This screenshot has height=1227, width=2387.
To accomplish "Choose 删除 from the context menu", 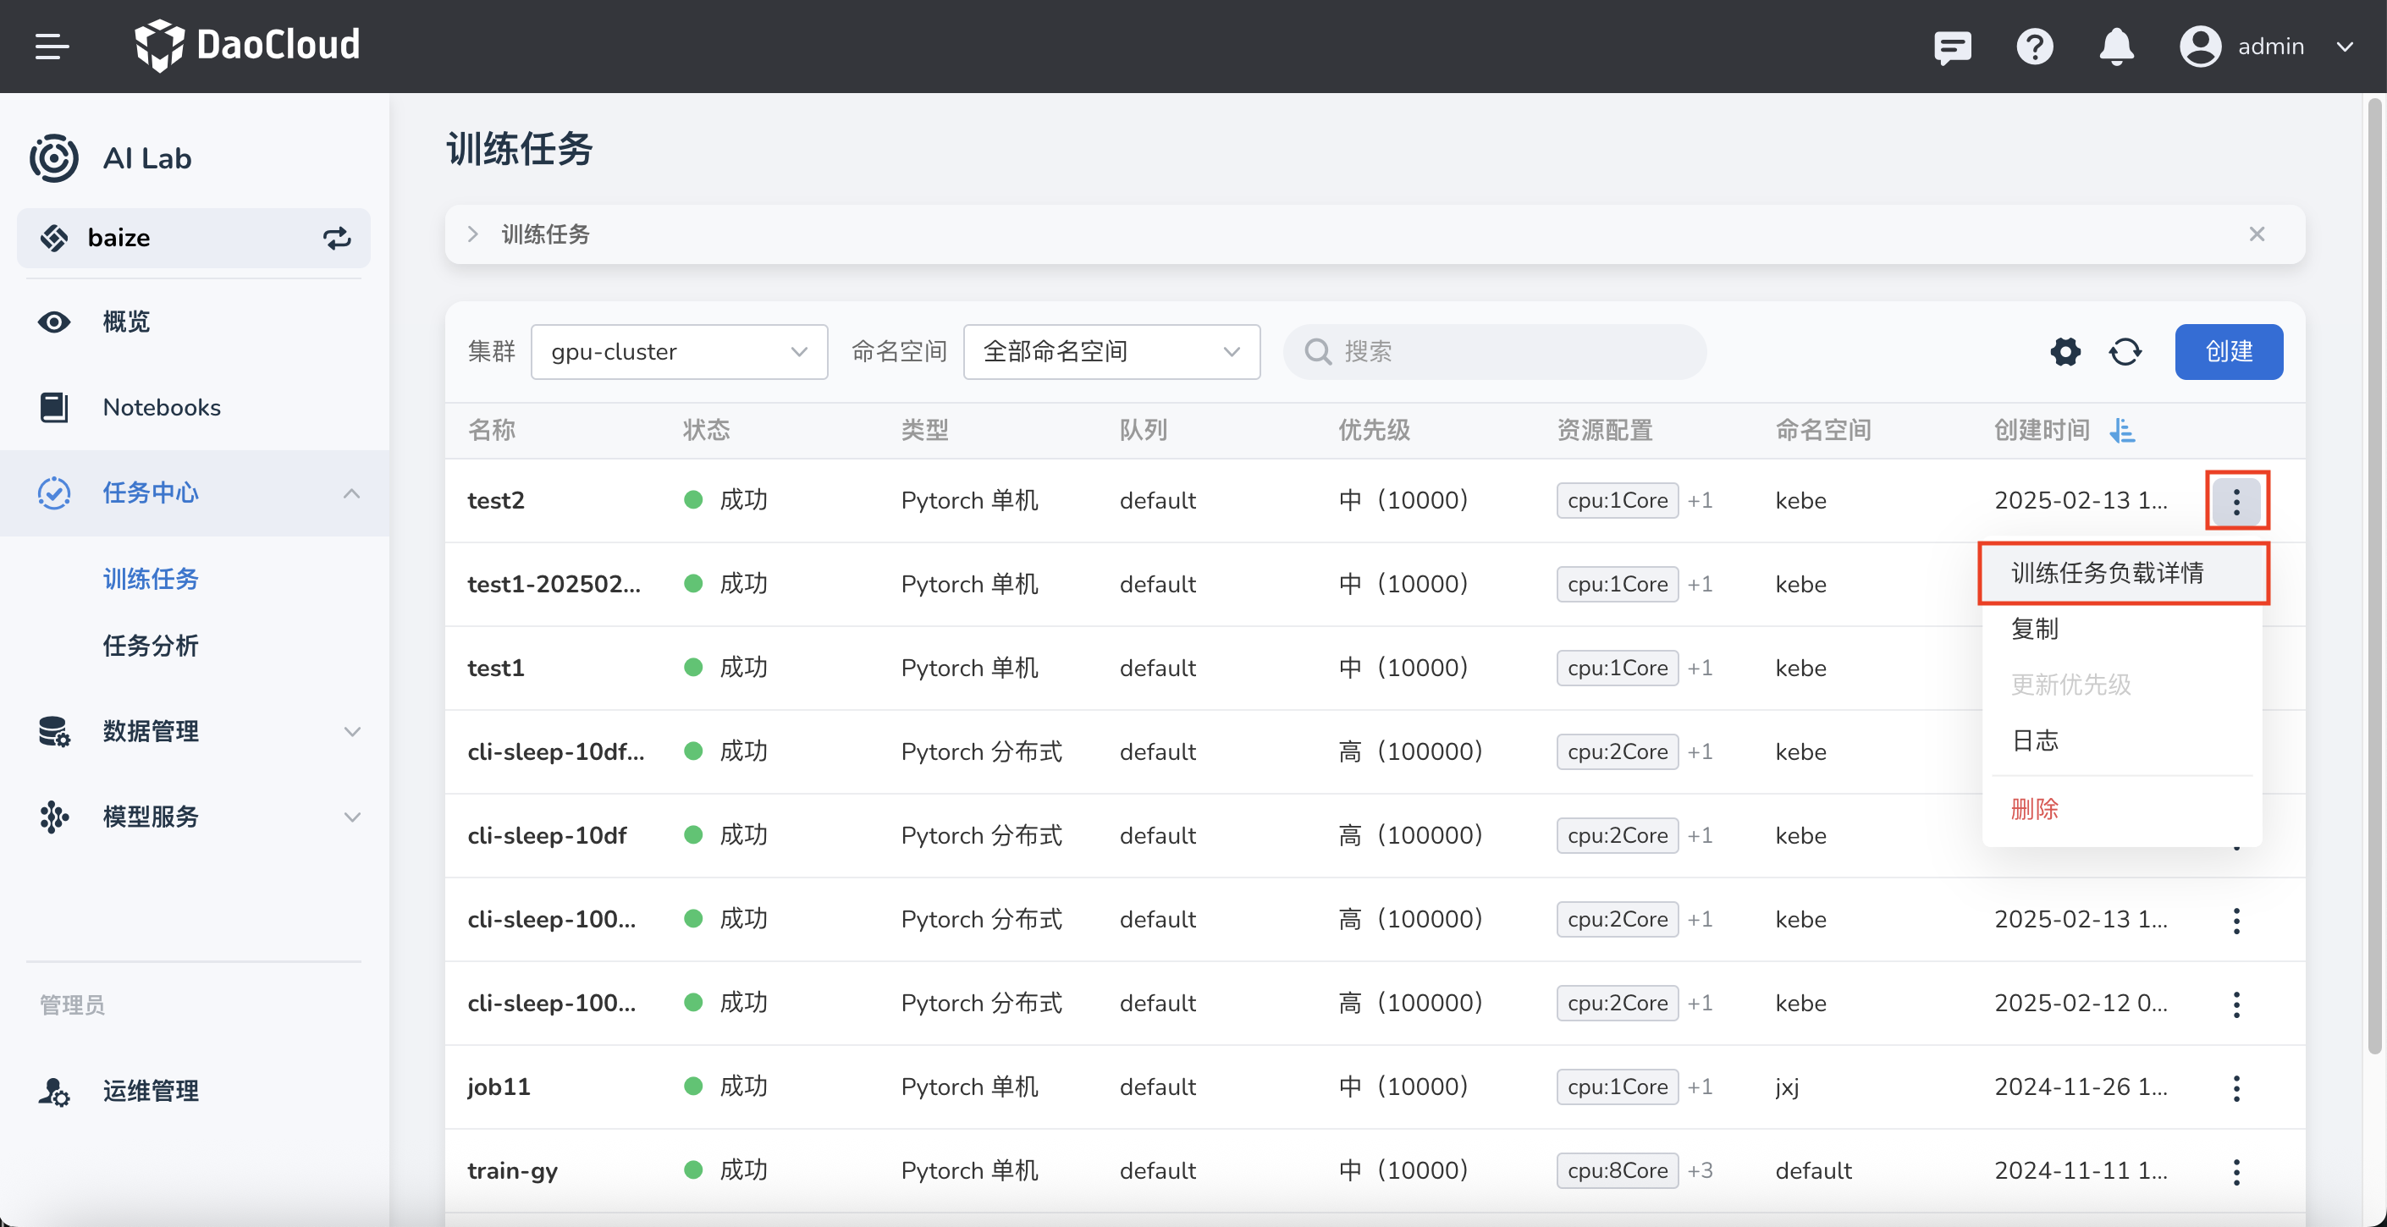I will coord(2034,808).
